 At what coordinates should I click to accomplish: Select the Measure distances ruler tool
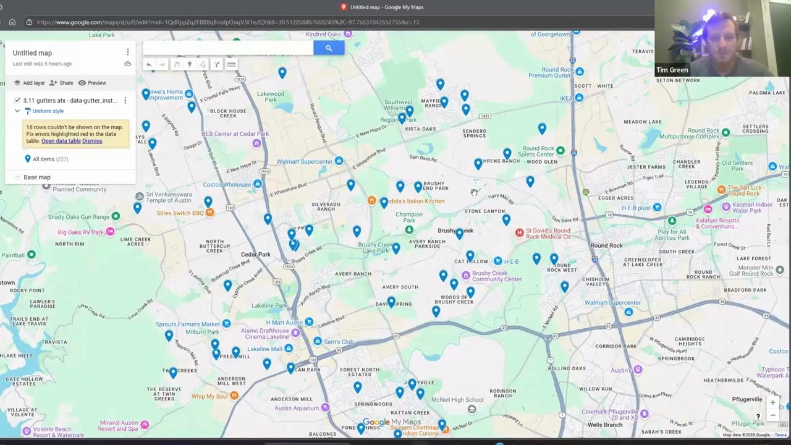[x=231, y=64]
